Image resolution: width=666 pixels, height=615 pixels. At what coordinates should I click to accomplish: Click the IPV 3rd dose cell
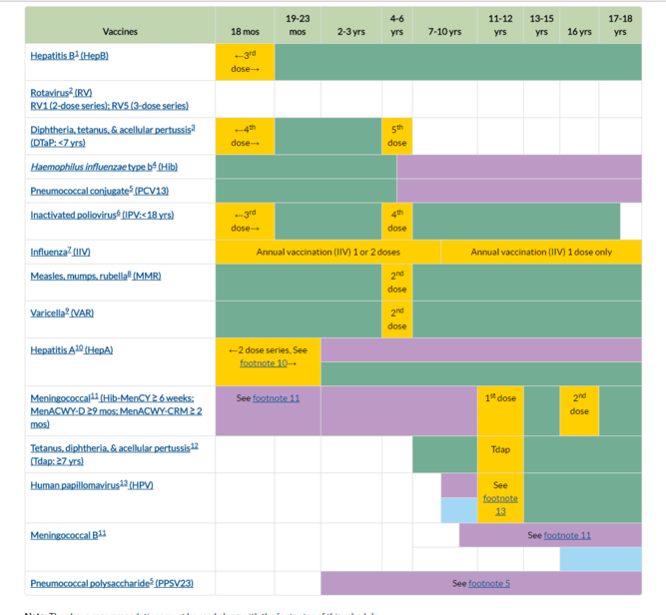tap(245, 222)
